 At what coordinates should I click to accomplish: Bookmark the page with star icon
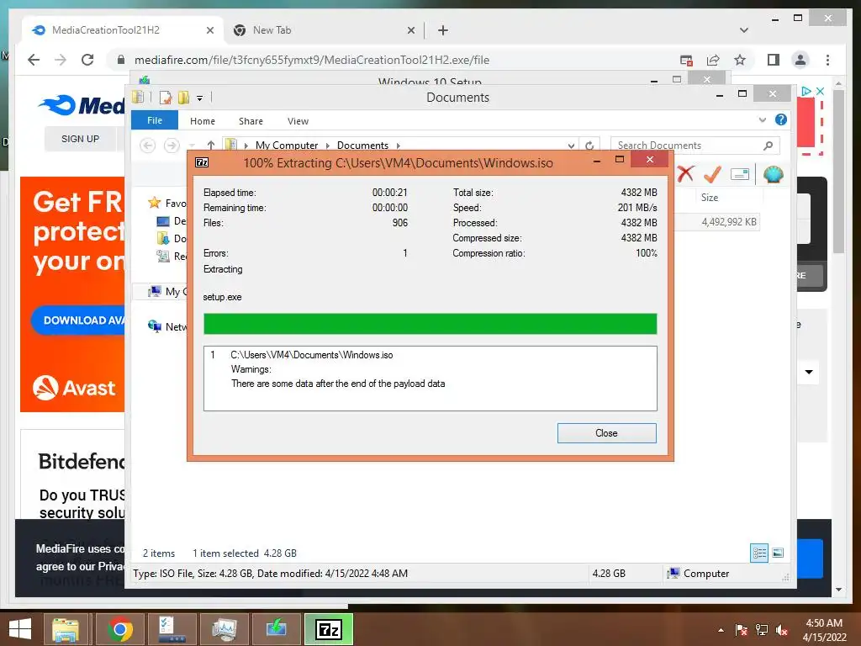[740, 60]
